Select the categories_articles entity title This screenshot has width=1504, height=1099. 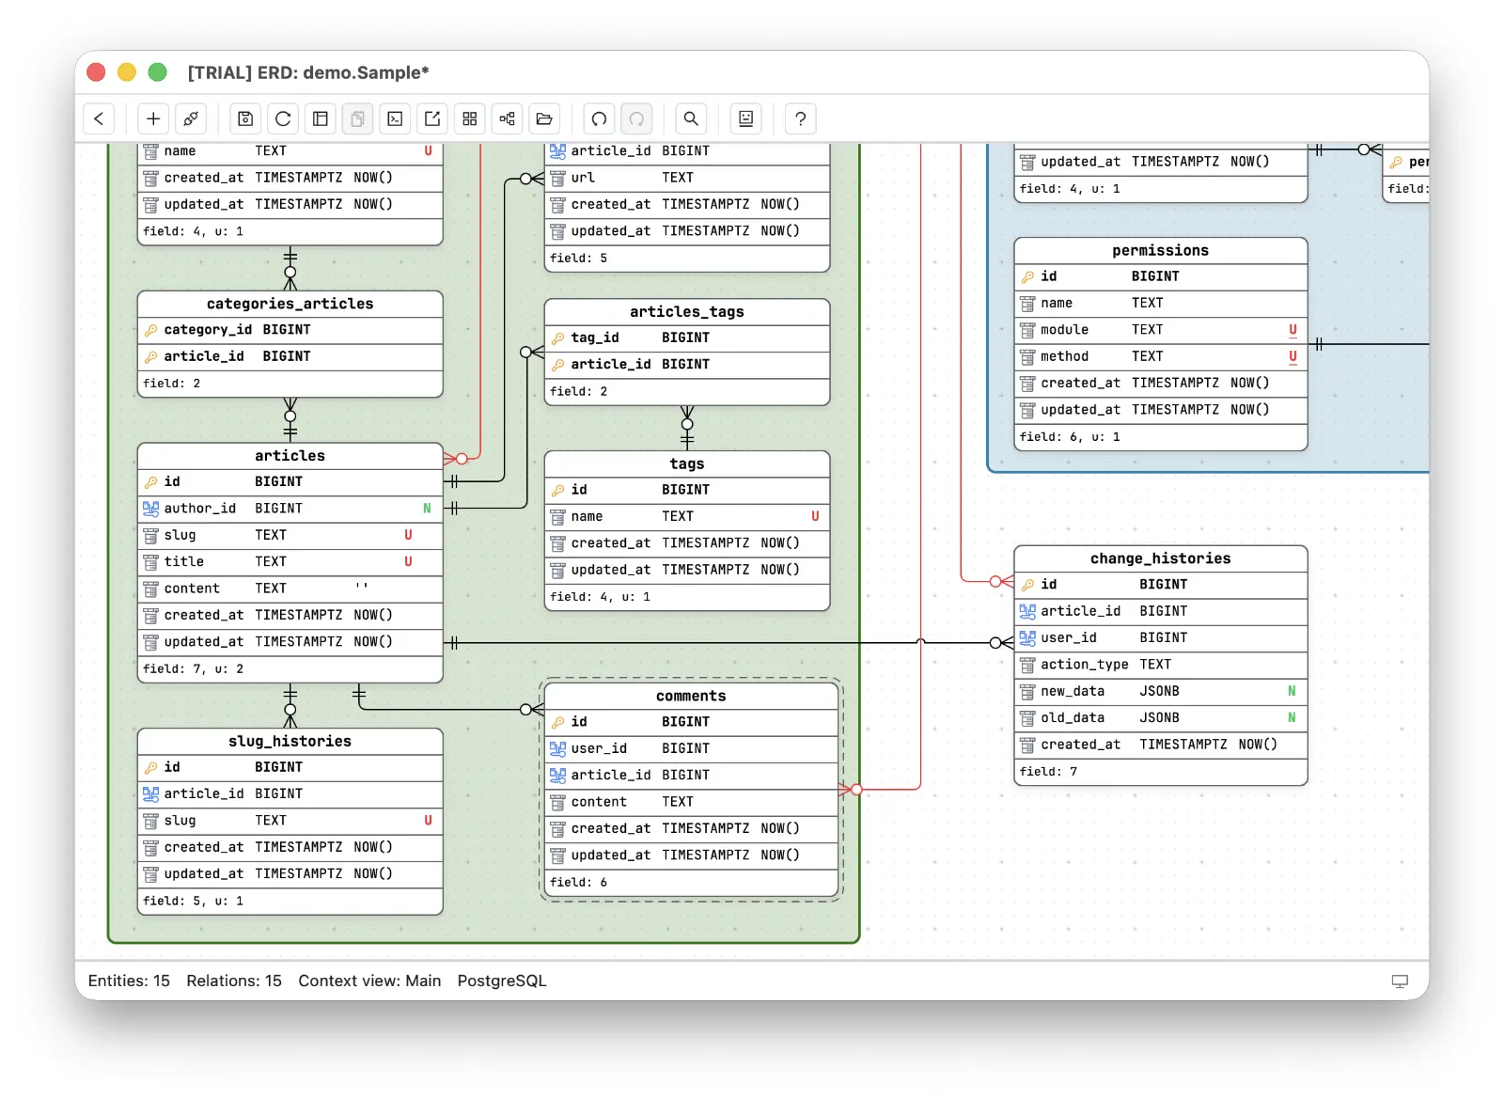coord(290,304)
